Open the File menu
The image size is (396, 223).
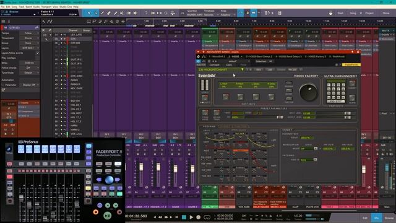(x=2, y=7)
